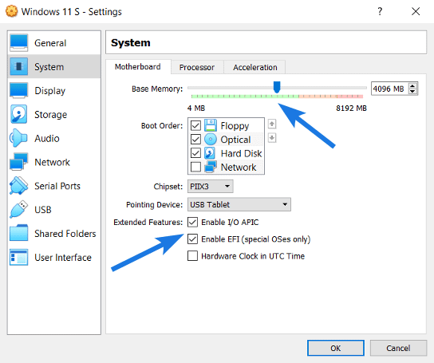This screenshot has height=363, width=434.
Task: Move boot device up with arrow button
Action: coord(272,124)
